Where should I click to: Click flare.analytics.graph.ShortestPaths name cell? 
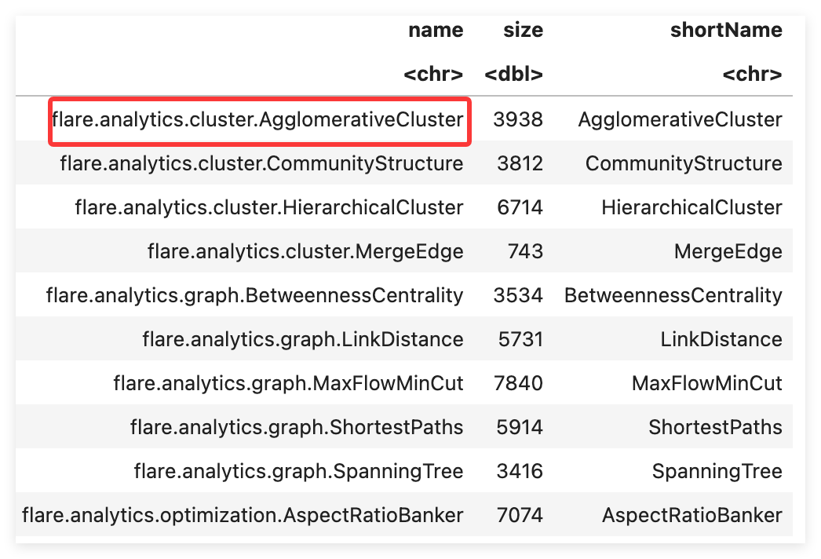297,428
